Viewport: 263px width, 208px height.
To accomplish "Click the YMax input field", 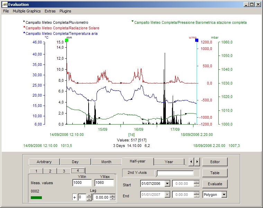I will (x=104, y=182).
